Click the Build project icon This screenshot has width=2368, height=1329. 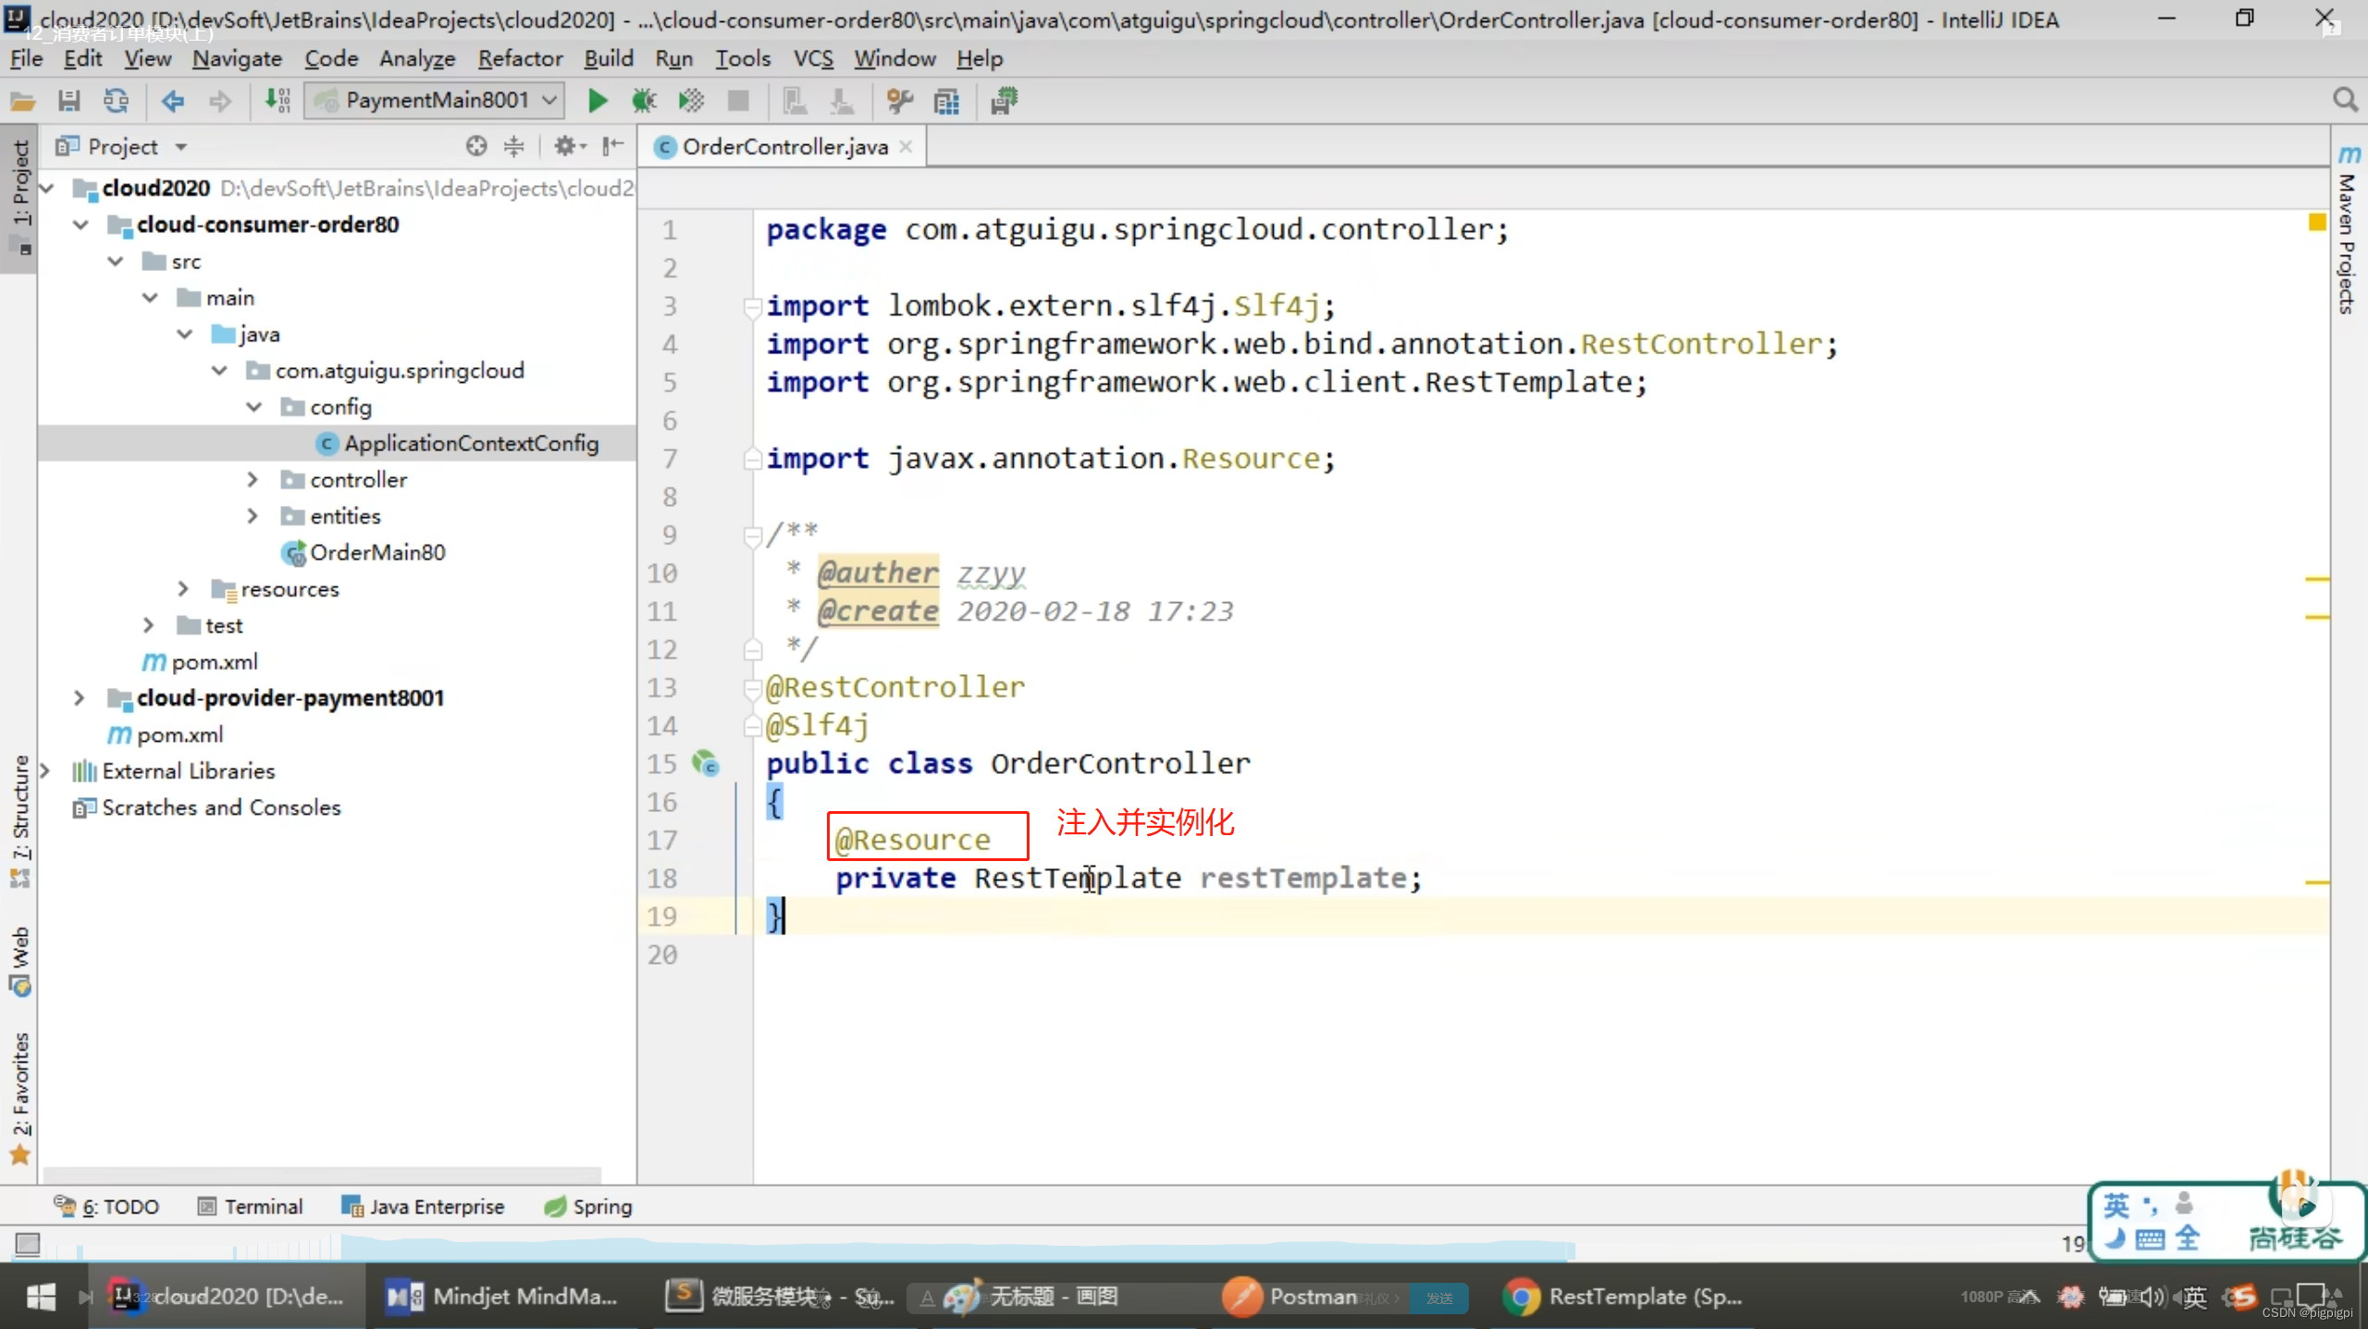point(277,101)
